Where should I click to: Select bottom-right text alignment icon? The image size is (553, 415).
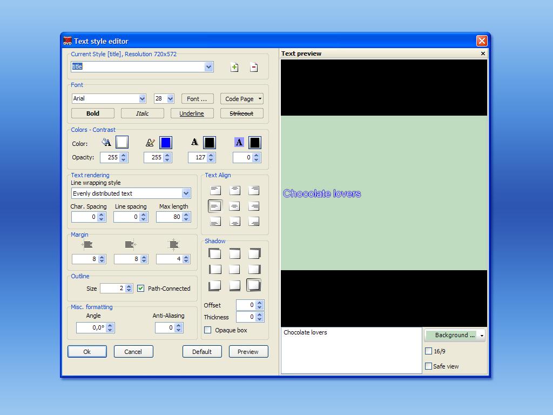[x=254, y=222]
